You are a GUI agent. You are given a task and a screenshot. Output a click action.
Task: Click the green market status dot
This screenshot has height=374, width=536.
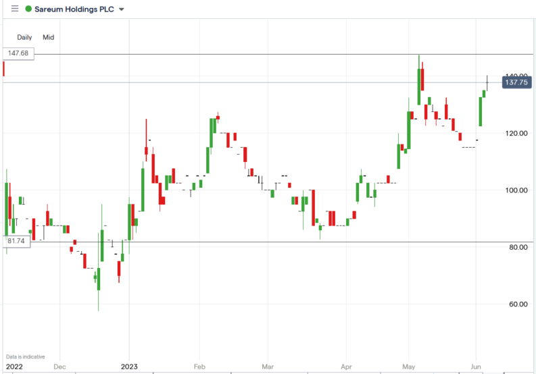click(x=28, y=9)
